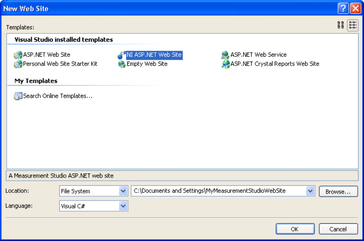Expand the location path history dropdown arrow
Viewport: 364px width, 241px height.
click(x=310, y=191)
